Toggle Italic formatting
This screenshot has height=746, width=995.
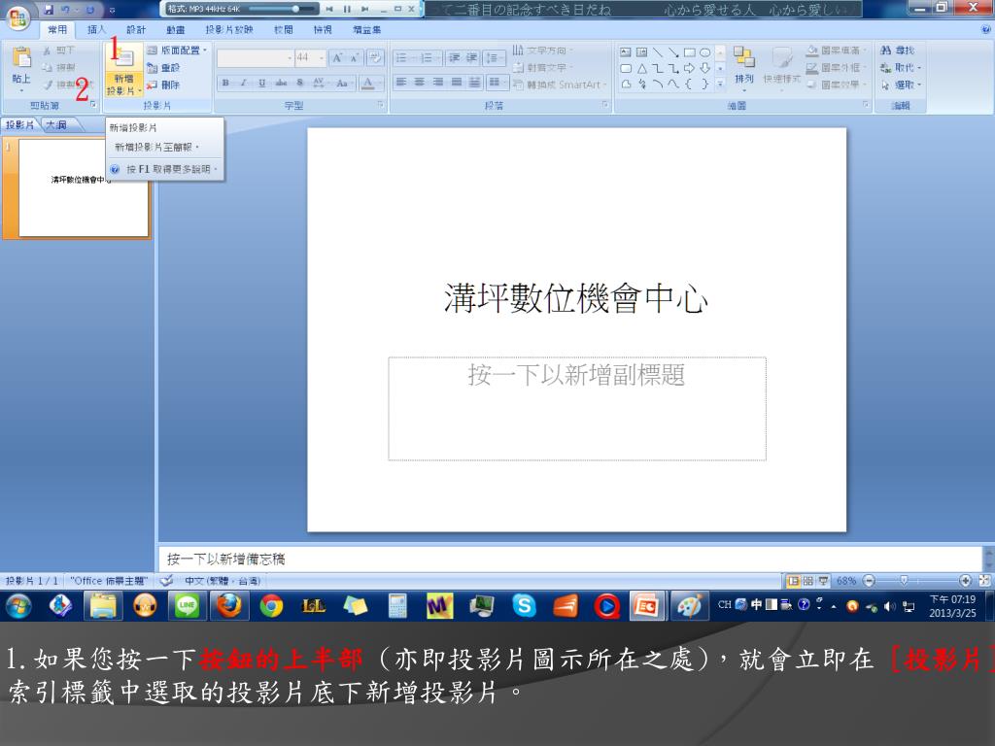coord(243,84)
